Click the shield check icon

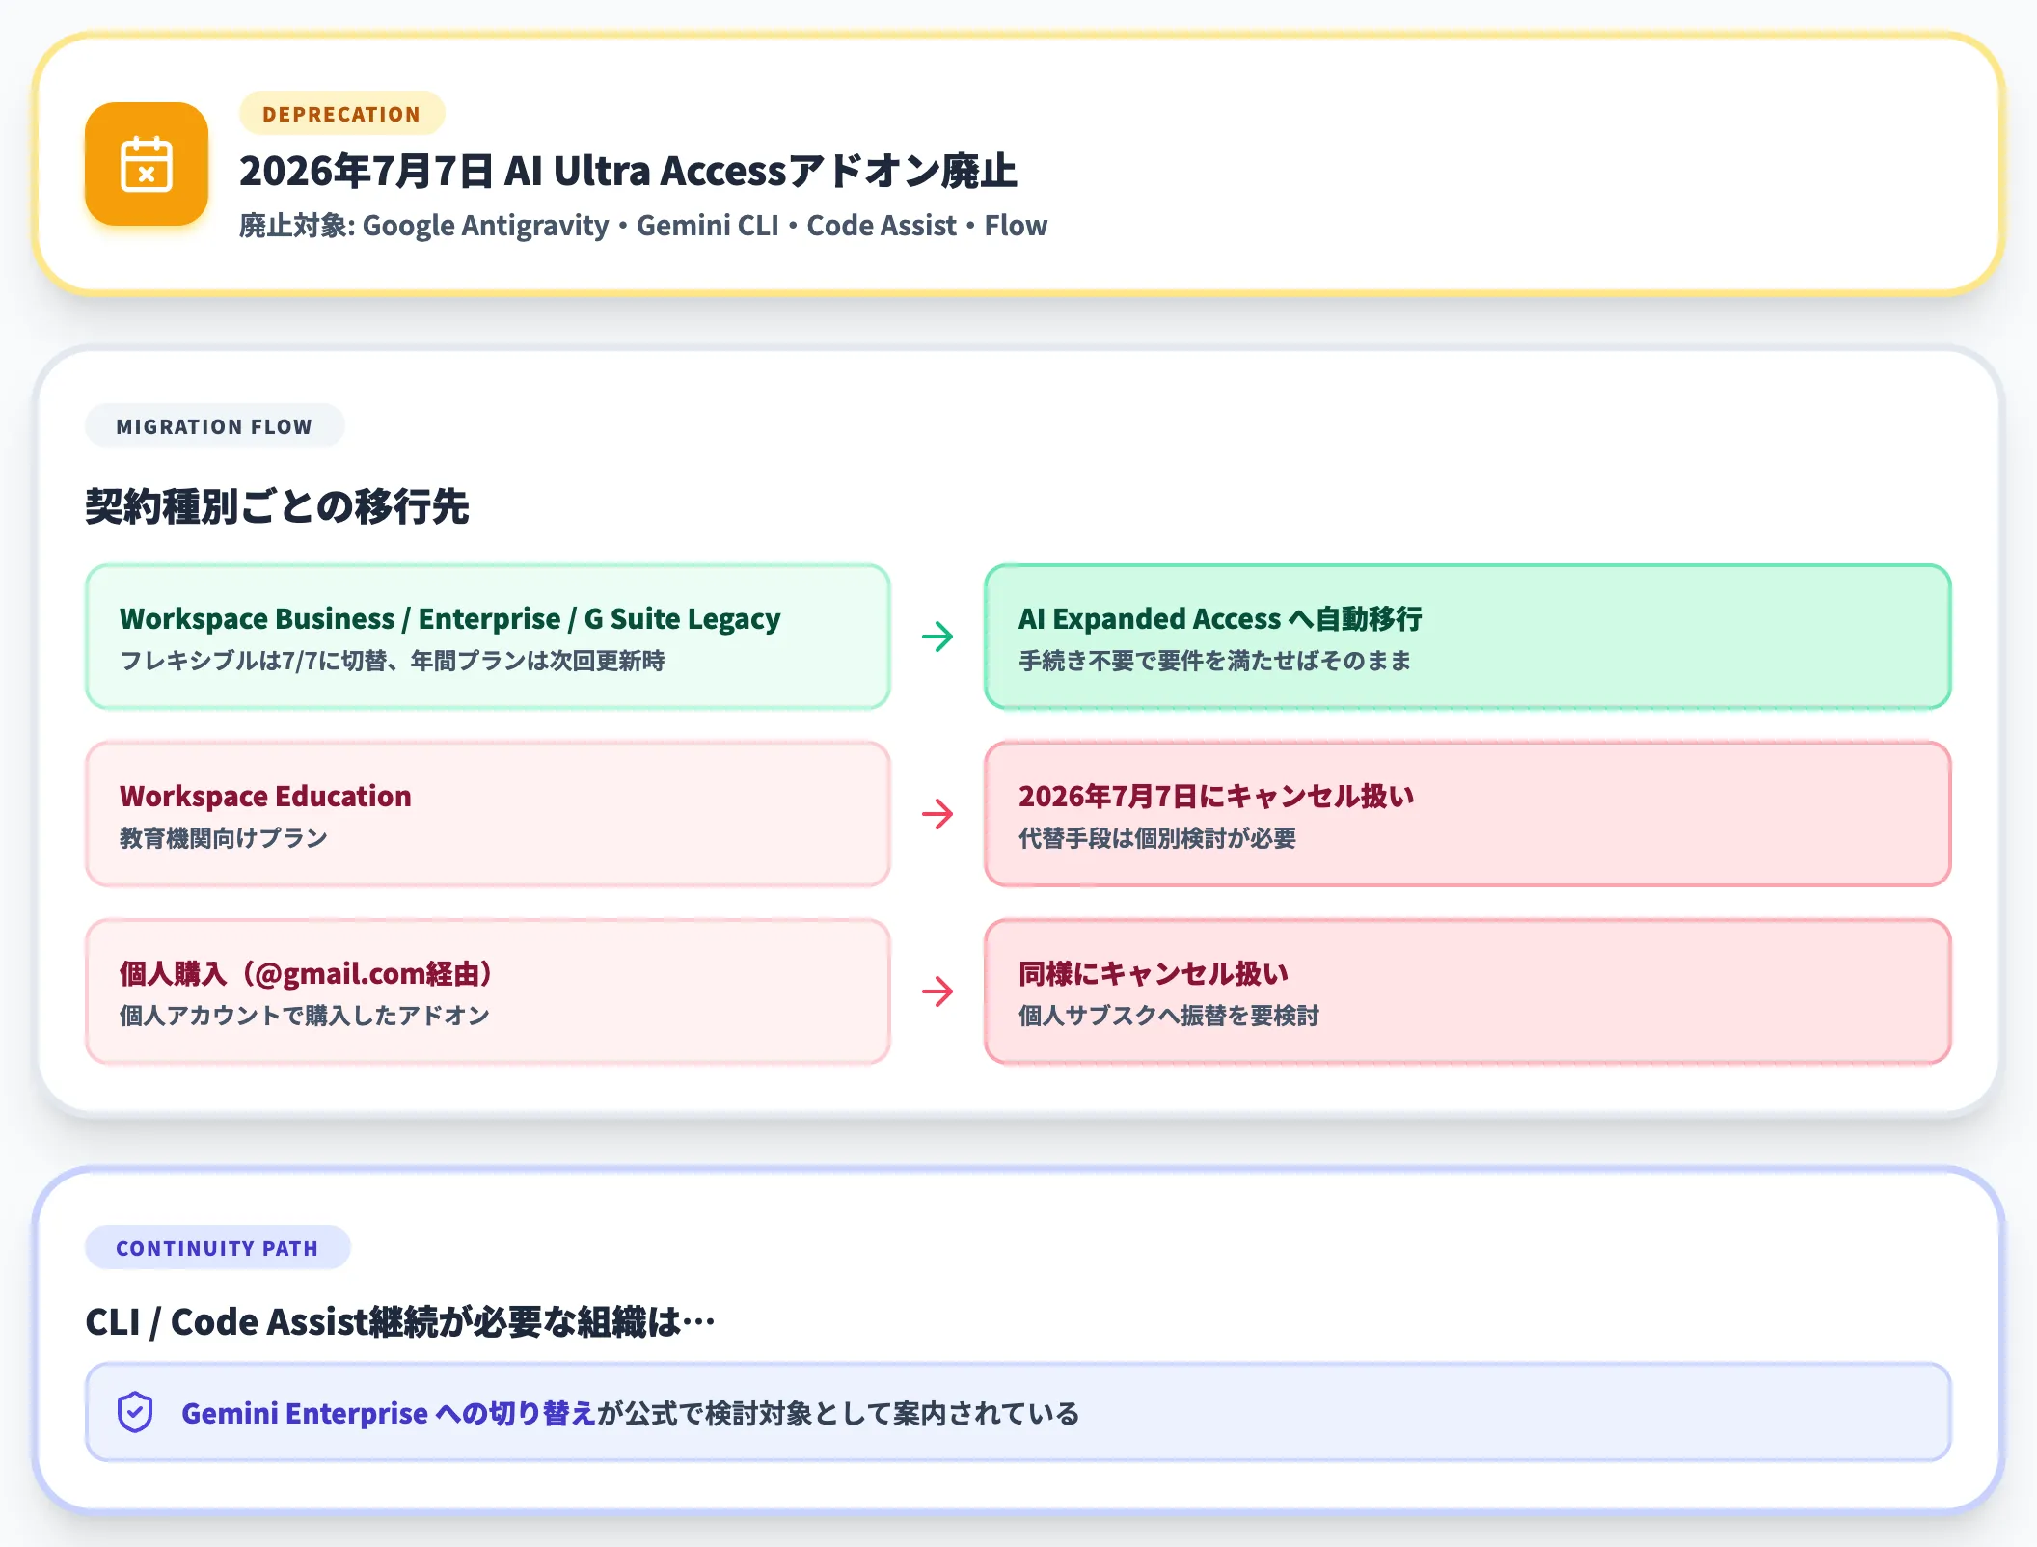point(135,1413)
